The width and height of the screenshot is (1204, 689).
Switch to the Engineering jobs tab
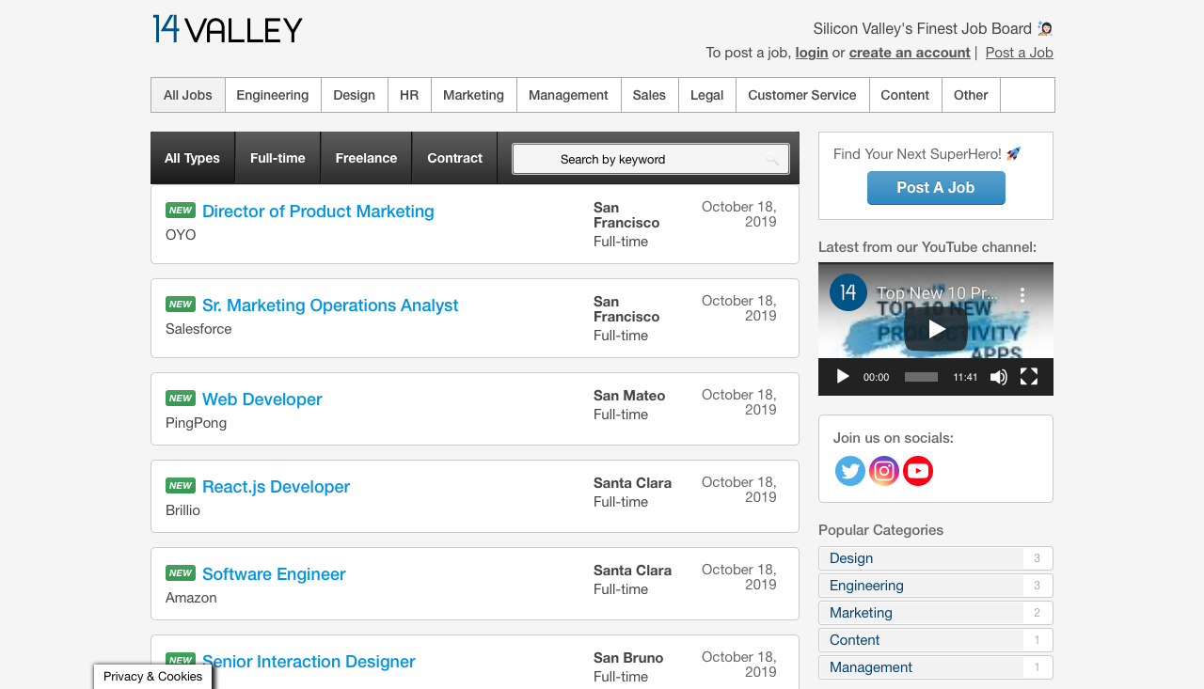click(273, 95)
